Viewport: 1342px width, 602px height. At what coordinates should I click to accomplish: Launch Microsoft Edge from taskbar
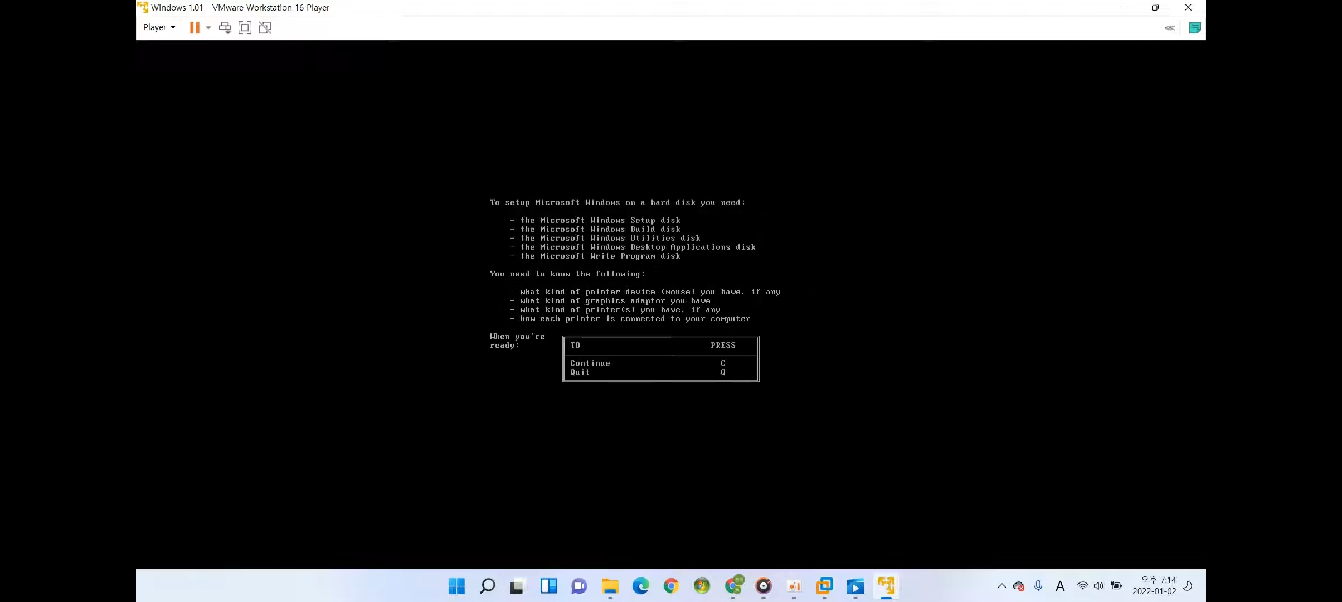tap(641, 586)
